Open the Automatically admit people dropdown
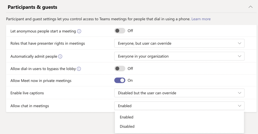The height and width of the screenshot is (134, 258). pos(179,56)
